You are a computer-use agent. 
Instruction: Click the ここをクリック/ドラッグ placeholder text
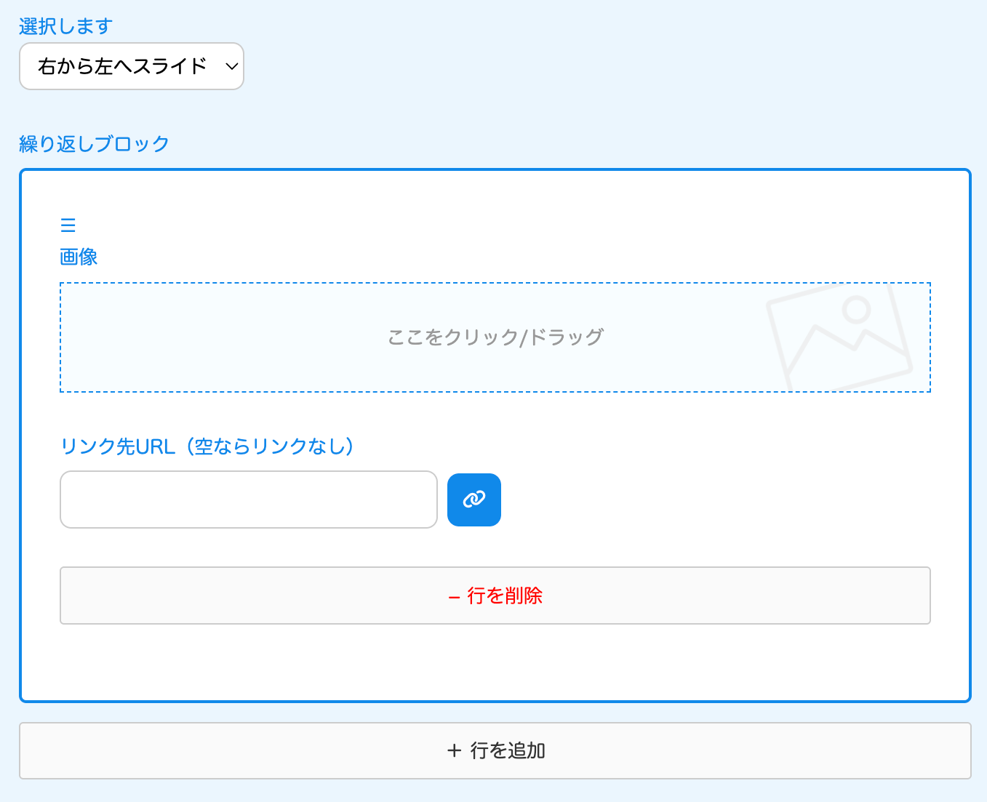[x=495, y=337]
